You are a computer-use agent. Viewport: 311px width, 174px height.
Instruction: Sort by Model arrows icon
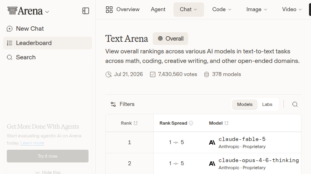pyautogui.click(x=226, y=123)
